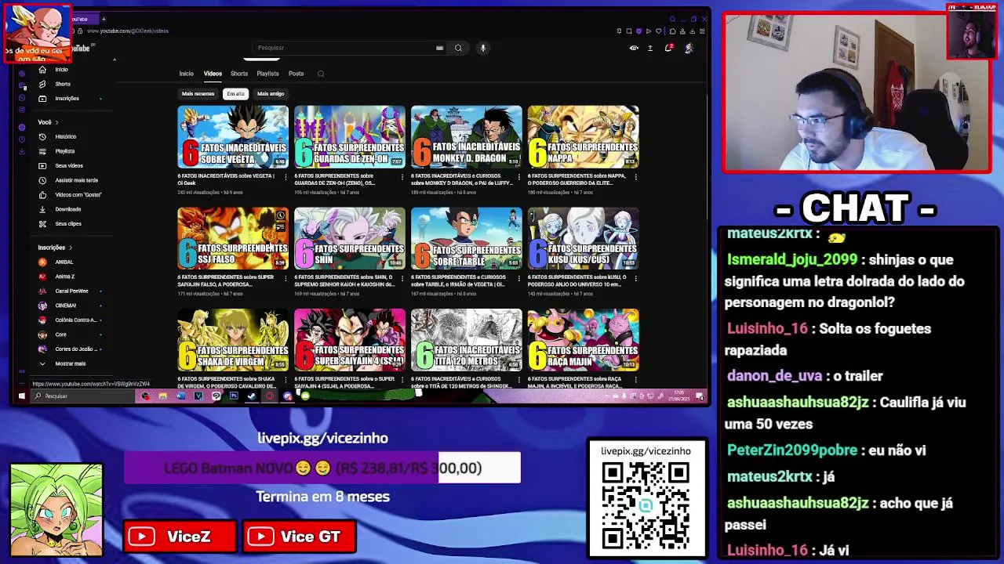Open the browser hamburger menu
This screenshot has width=1004, height=564.
(702, 31)
